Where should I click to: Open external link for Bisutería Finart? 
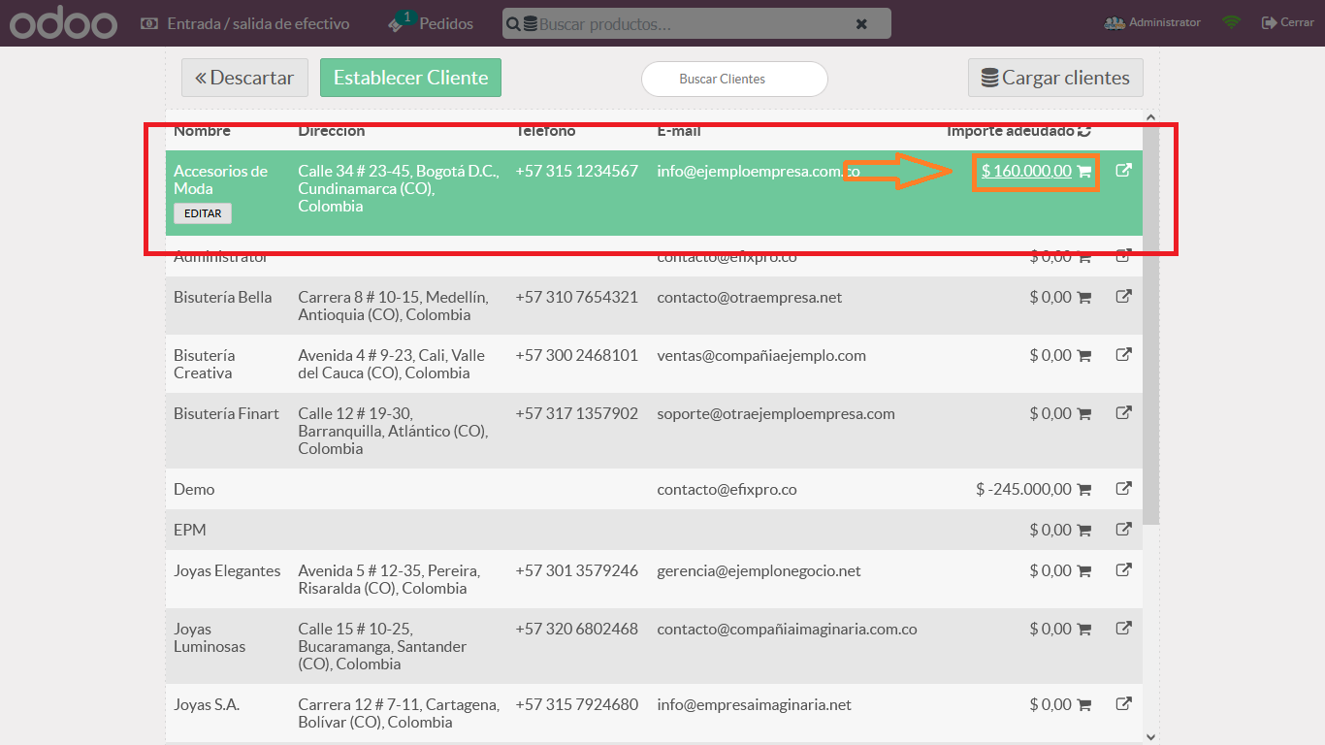pyautogui.click(x=1123, y=413)
